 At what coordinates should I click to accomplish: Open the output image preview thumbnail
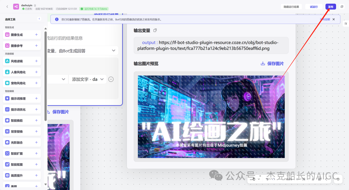click(211, 117)
